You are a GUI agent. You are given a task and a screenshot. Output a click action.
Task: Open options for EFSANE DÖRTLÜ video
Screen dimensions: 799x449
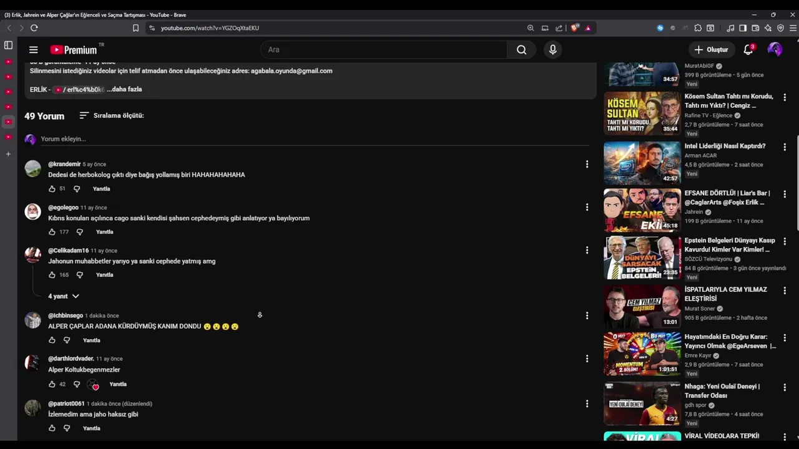[785, 194]
